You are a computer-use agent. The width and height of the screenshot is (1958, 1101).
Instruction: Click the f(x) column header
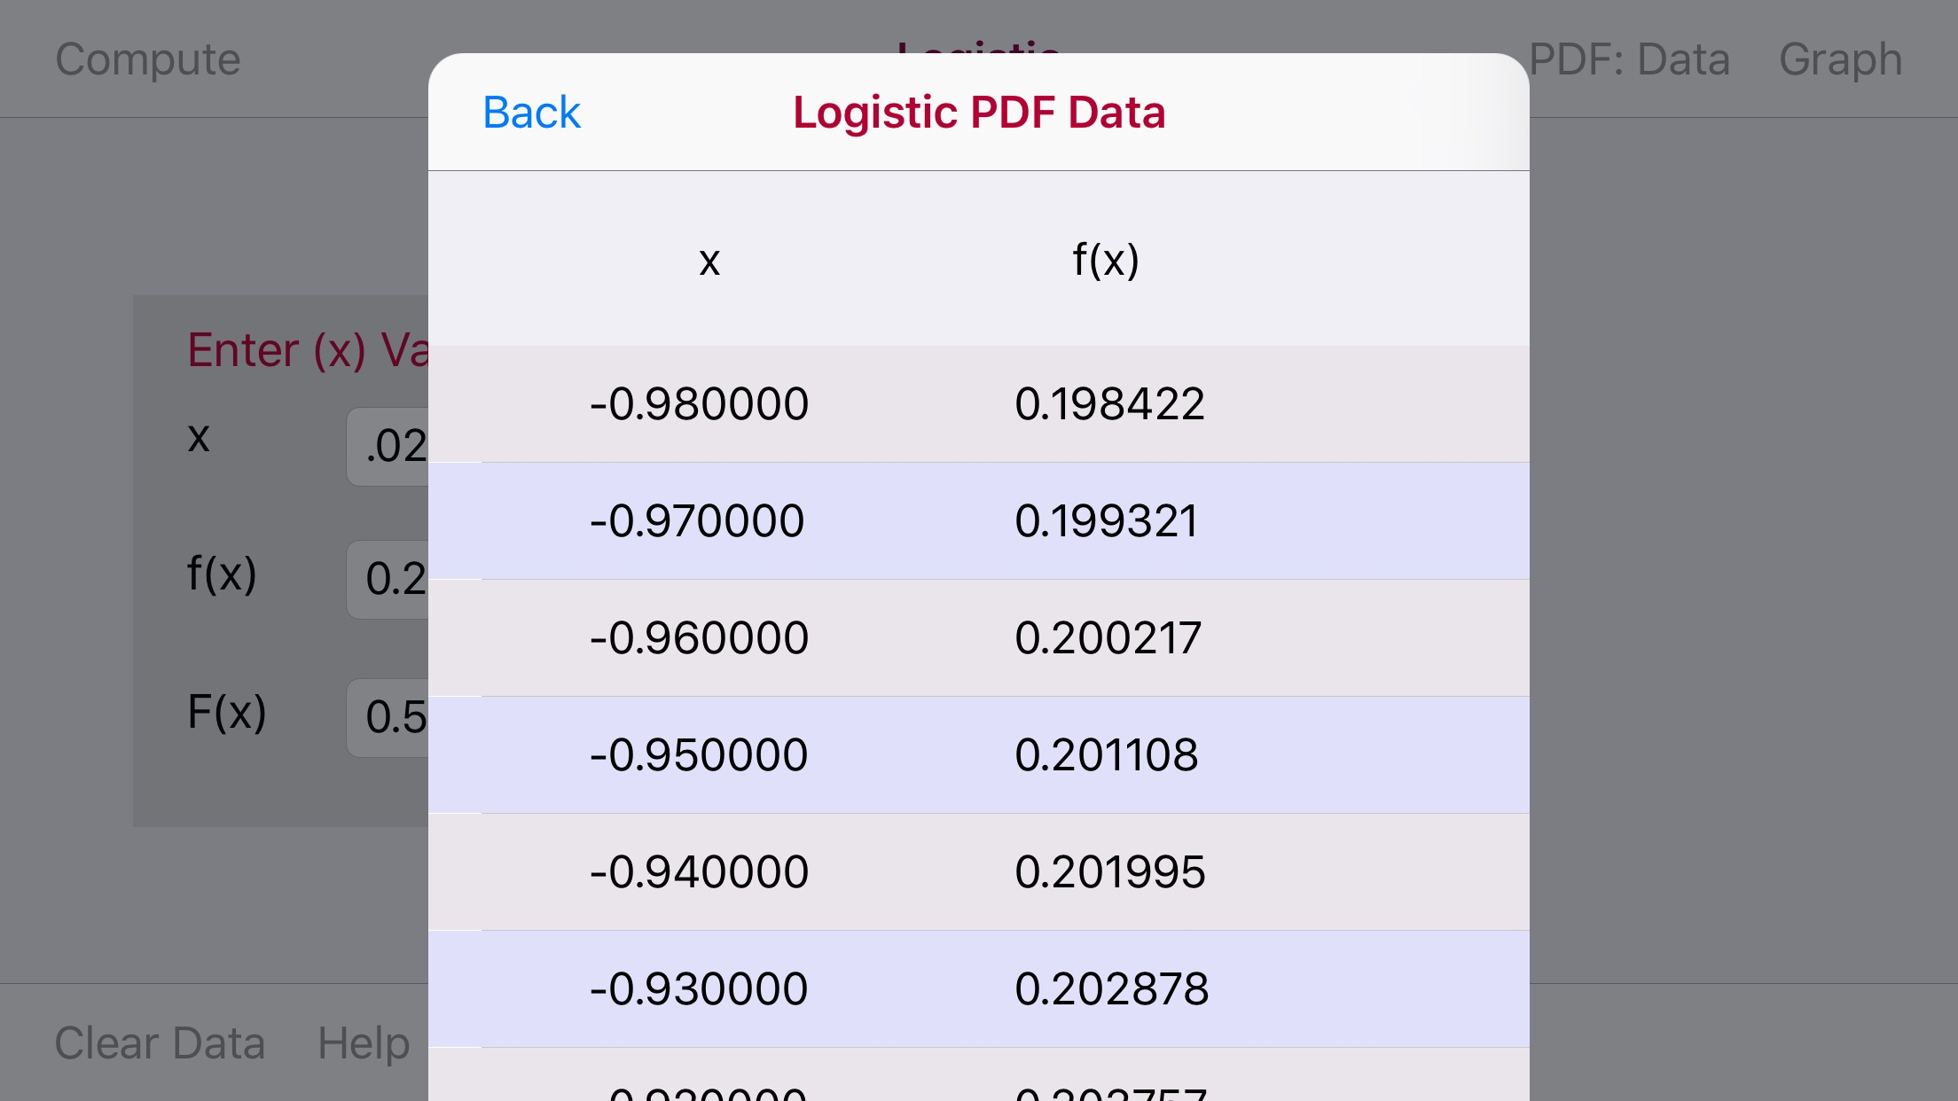(1104, 259)
